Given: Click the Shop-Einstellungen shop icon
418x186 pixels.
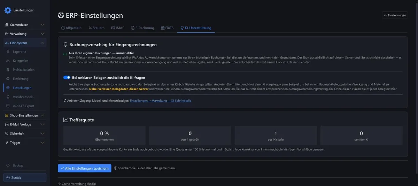Looking at the screenshot, I should coord(7,115).
